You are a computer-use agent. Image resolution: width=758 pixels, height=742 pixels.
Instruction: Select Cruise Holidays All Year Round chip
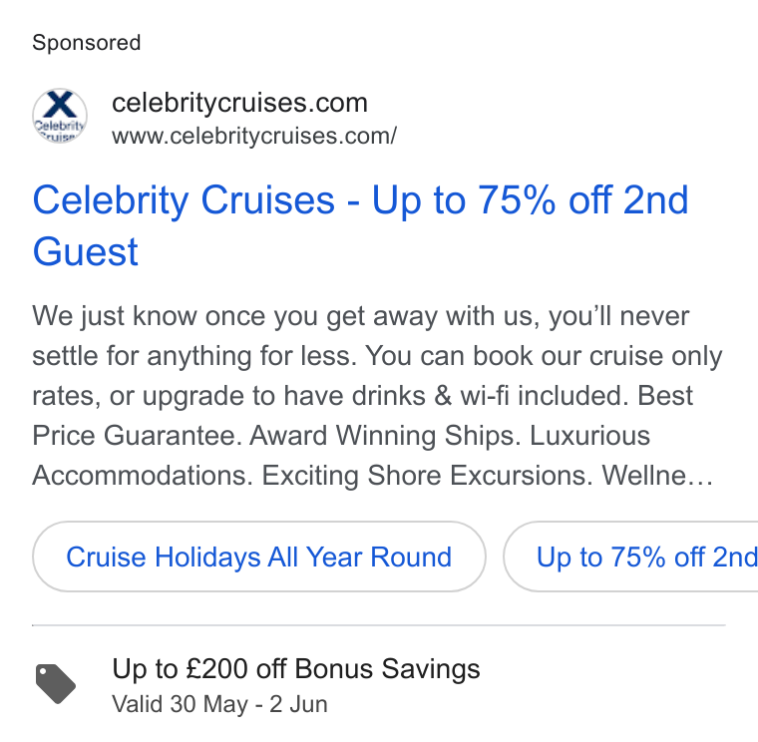tap(259, 556)
